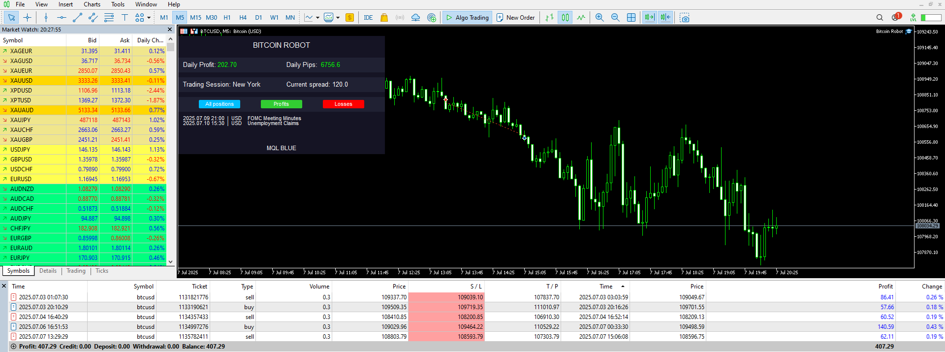This screenshot has width=945, height=352.
Task: Click the signals broadcast icon
Action: click(400, 18)
